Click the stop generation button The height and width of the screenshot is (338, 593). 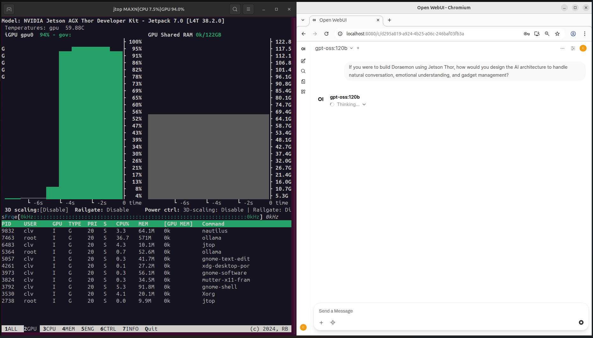click(x=581, y=322)
